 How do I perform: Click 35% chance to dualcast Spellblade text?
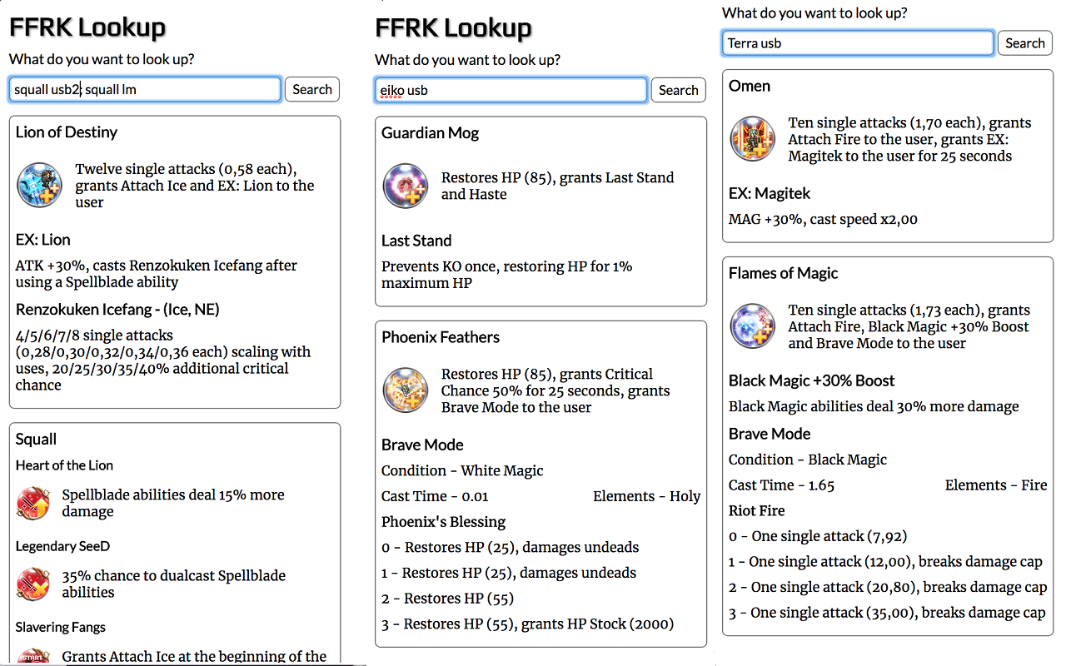pos(173,584)
